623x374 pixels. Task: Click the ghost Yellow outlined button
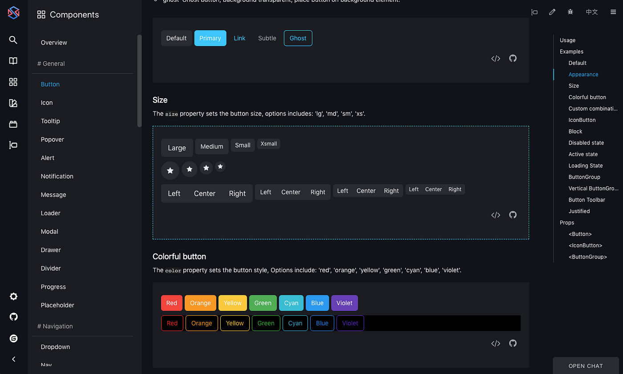click(x=235, y=323)
